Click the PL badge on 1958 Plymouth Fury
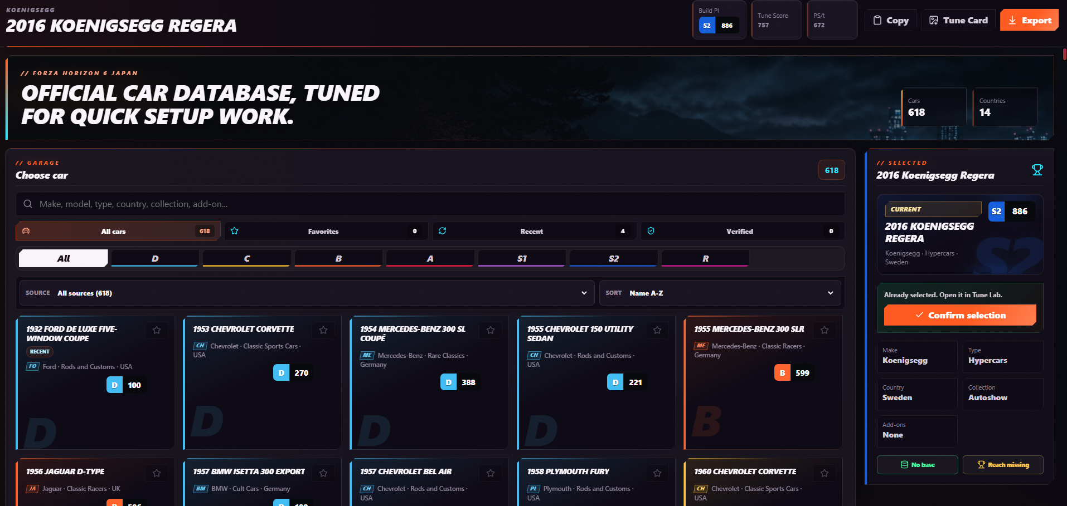The height and width of the screenshot is (506, 1067). pos(533,489)
